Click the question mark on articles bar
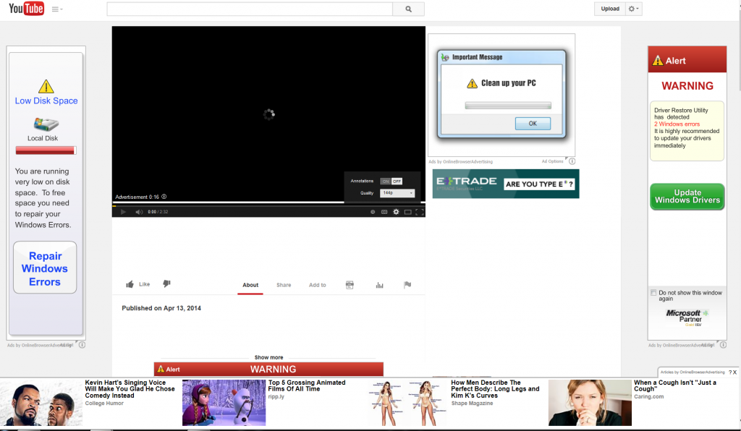 [x=729, y=372]
